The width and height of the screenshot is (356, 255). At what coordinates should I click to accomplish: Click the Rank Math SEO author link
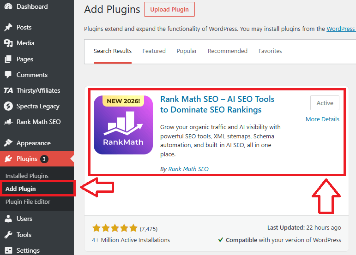pyautogui.click(x=188, y=169)
